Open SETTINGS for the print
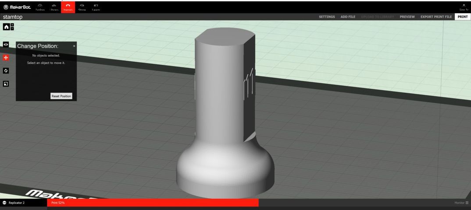Screen dimensions: 471x210 coord(327,17)
